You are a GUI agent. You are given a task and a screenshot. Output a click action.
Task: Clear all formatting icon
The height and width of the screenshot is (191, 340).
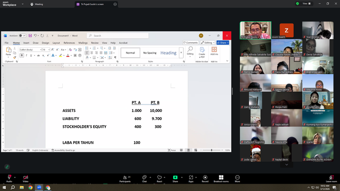pos(70,49)
